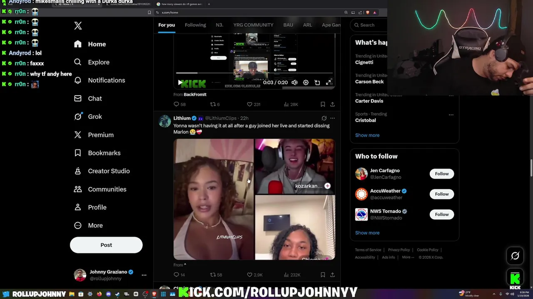
Task: Open more options on Lithium post
Action: pos(332,118)
